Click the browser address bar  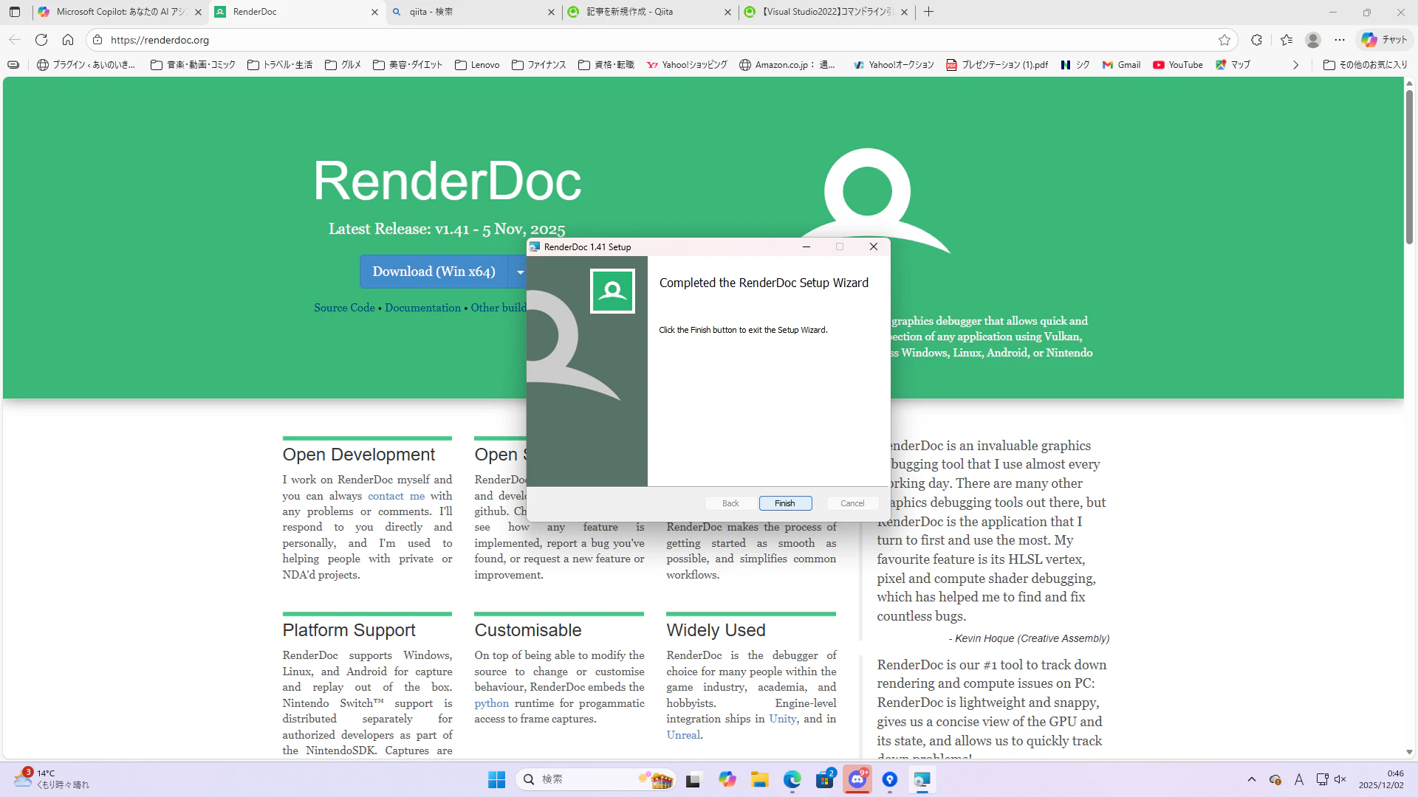tap(591, 40)
